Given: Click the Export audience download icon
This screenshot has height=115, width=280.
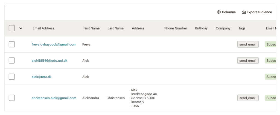Looking at the screenshot, I should (x=244, y=12).
